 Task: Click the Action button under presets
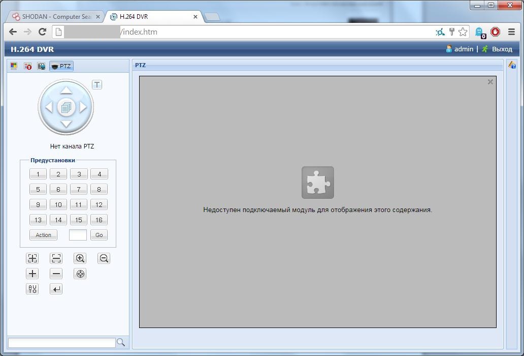tap(43, 235)
